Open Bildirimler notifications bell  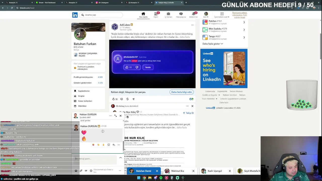pos(193,15)
